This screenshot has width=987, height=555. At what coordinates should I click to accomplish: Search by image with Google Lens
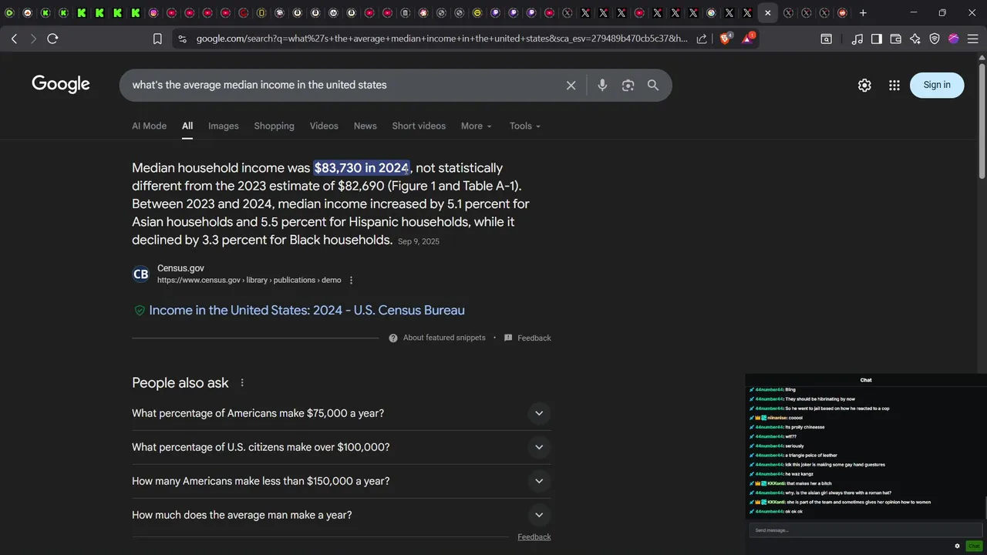[x=628, y=86]
